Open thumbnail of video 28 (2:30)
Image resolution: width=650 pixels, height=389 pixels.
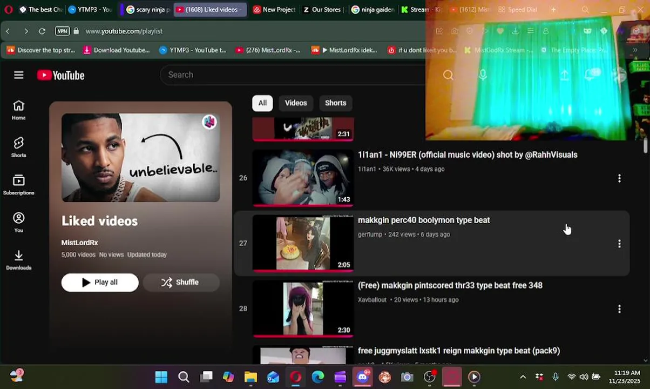point(303,309)
